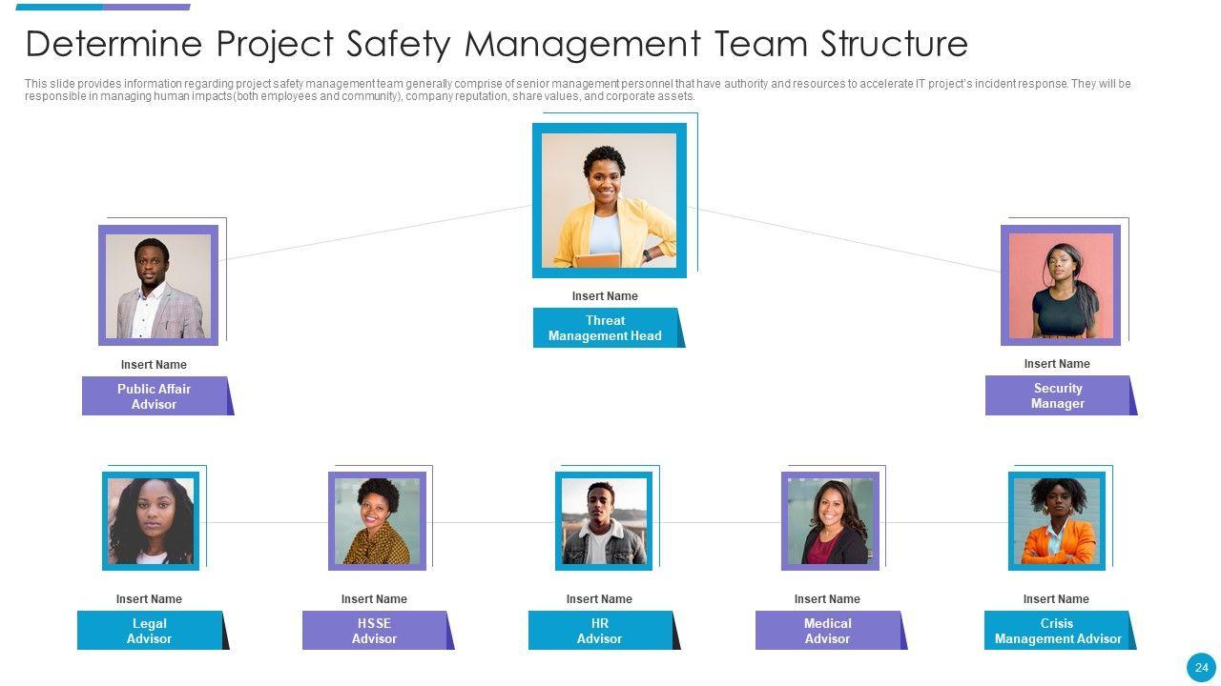The width and height of the screenshot is (1221, 686).
Task: Select the Crisis Management Advisor label
Action: click(1057, 631)
